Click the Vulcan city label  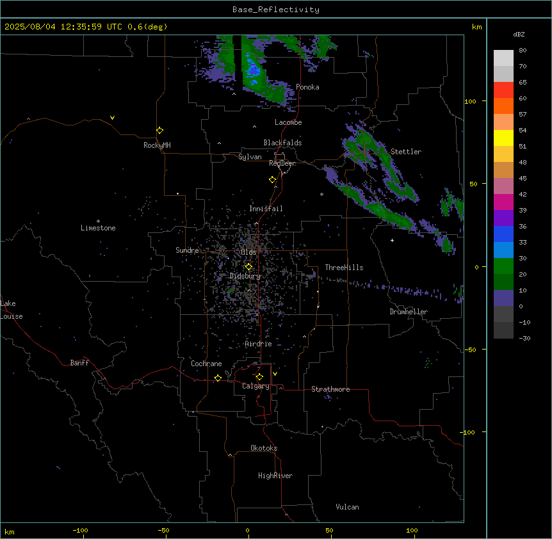pyautogui.click(x=347, y=507)
